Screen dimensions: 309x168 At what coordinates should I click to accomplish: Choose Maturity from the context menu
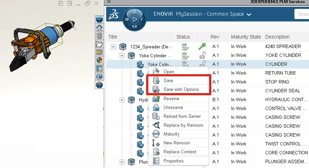pyautogui.click(x=178, y=134)
